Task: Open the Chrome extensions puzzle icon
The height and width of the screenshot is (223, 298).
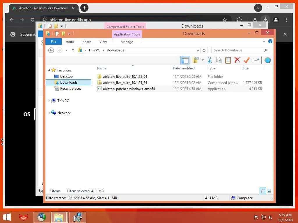Action: coord(239,20)
